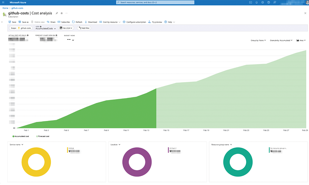Go to Home breadcrumb link
309x185 pixels.
pos(5,8)
